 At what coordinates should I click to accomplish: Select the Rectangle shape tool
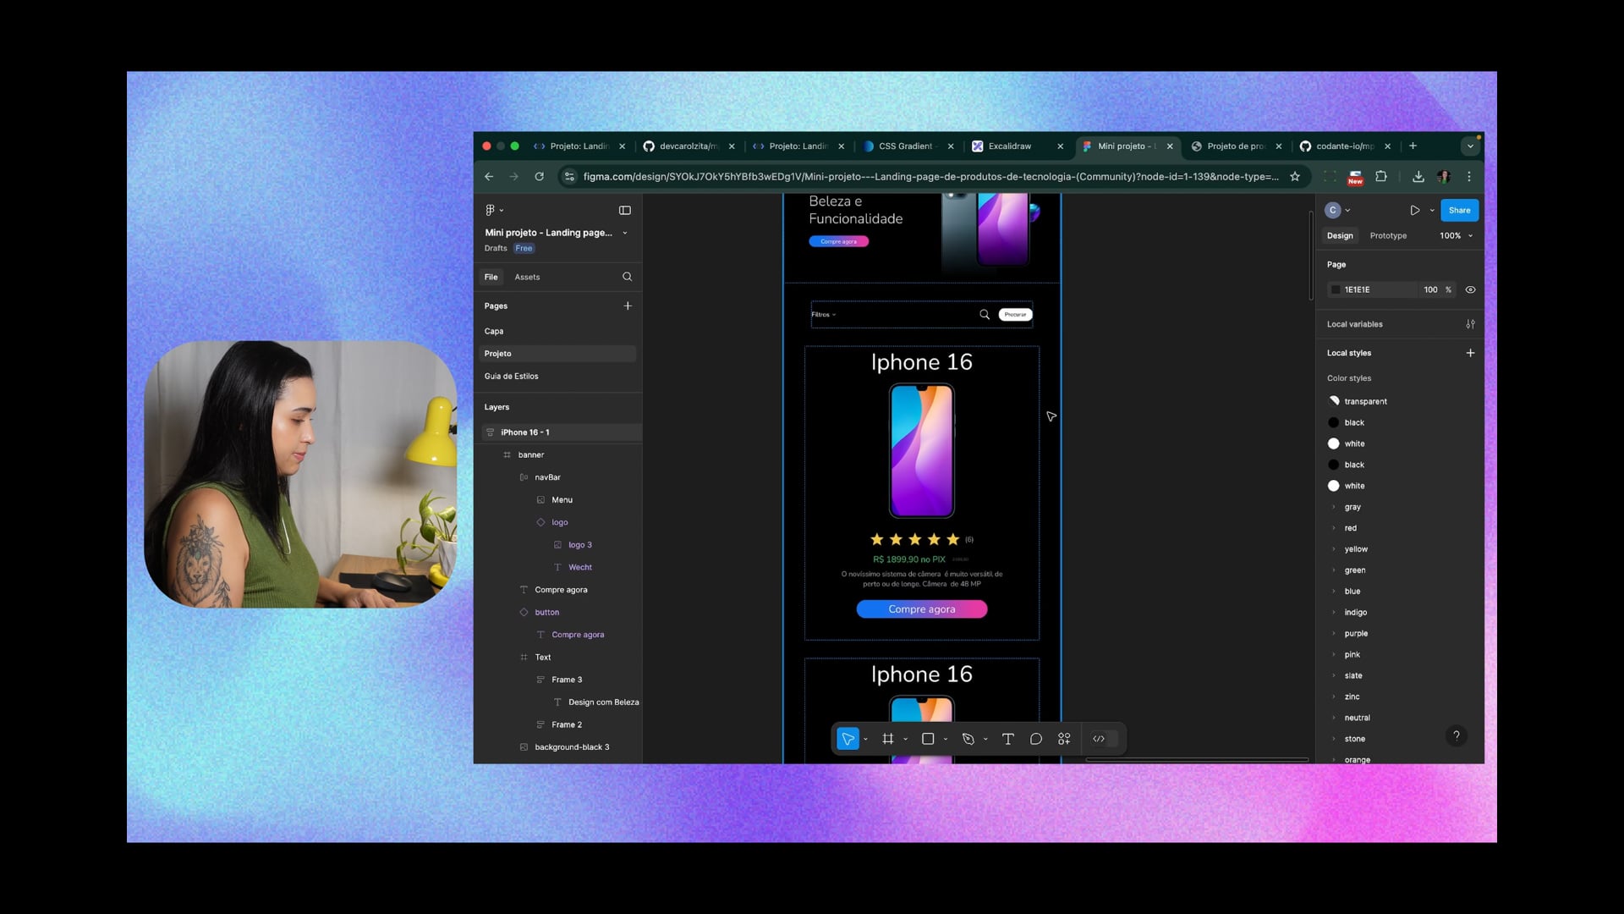(927, 739)
